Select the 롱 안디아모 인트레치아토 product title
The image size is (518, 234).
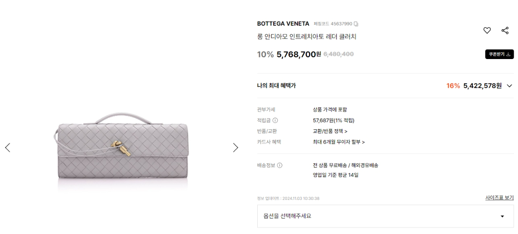pyautogui.click(x=306, y=37)
